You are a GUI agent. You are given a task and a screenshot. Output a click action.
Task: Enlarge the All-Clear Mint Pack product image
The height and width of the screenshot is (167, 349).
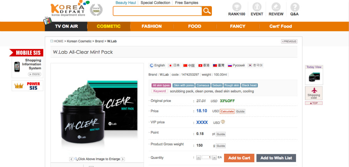(x=97, y=110)
